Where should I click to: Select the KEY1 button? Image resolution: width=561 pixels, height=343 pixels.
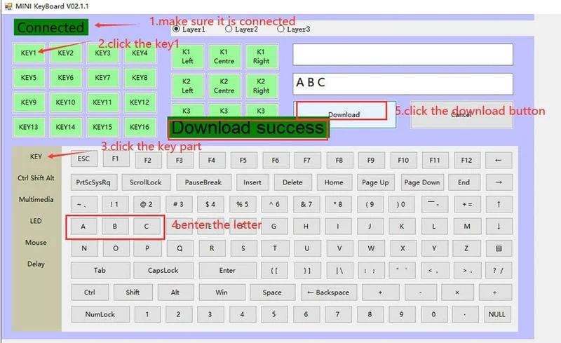coord(29,53)
